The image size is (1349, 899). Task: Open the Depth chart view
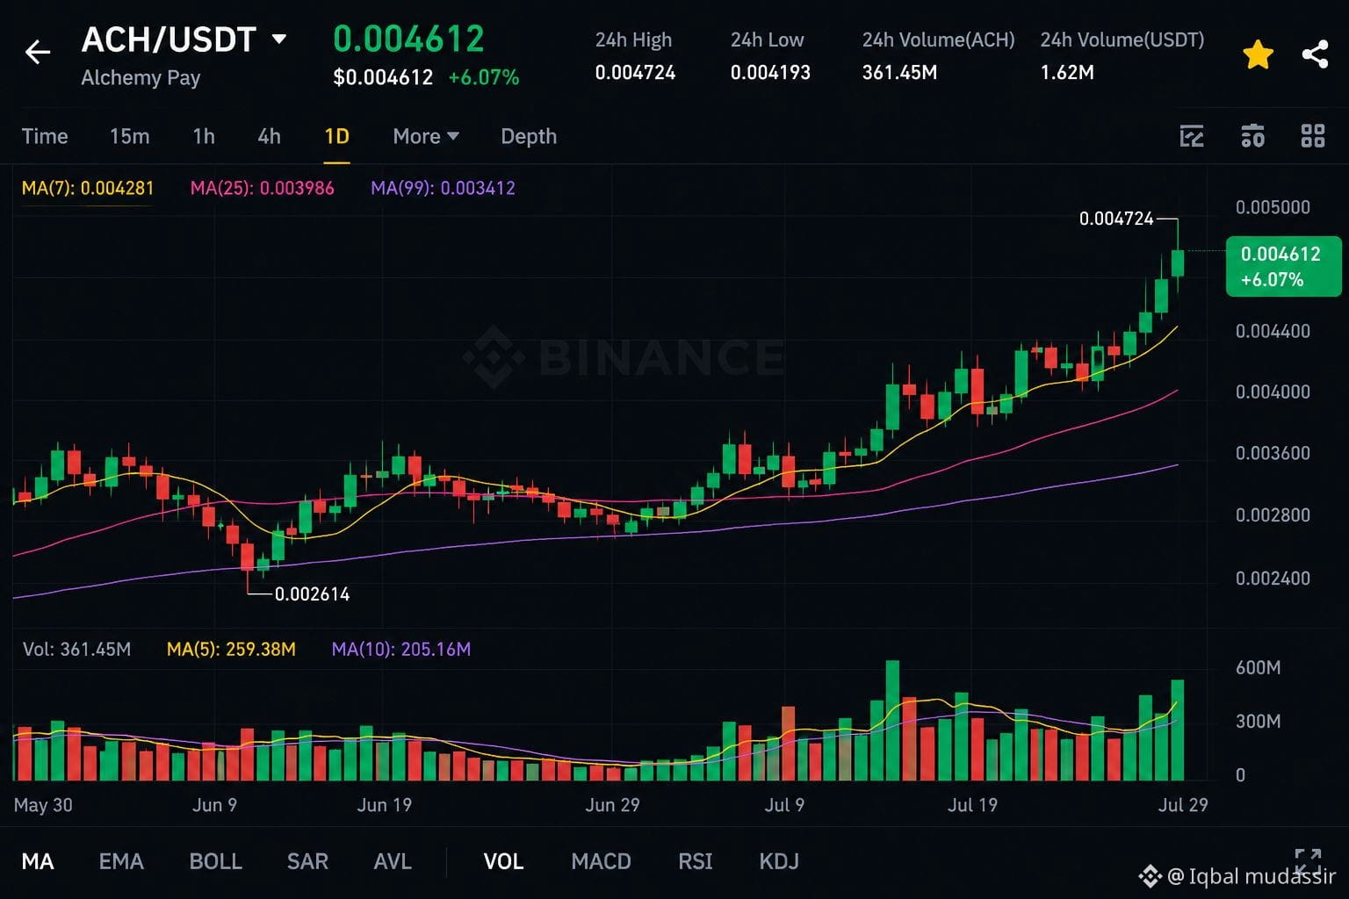tap(529, 136)
